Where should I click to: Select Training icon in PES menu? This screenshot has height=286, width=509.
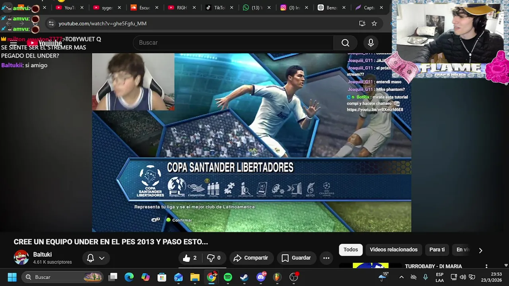[x=214, y=189]
